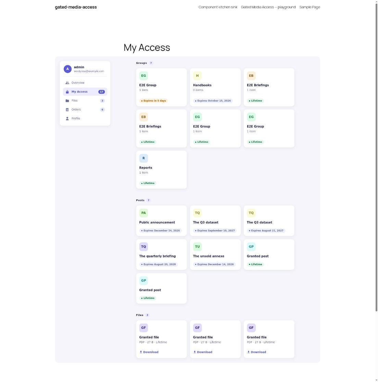
Task: Click the 3 count badge on sidebar Files
Action: [102, 101]
